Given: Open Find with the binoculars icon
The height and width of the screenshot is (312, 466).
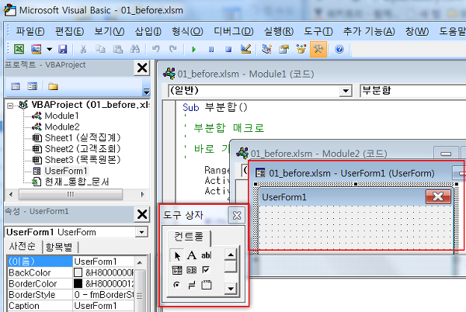Looking at the screenshot, I should pyautogui.click(x=135, y=49).
